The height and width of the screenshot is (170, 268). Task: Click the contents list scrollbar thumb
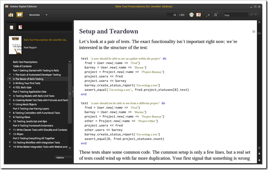(x=70, y=93)
